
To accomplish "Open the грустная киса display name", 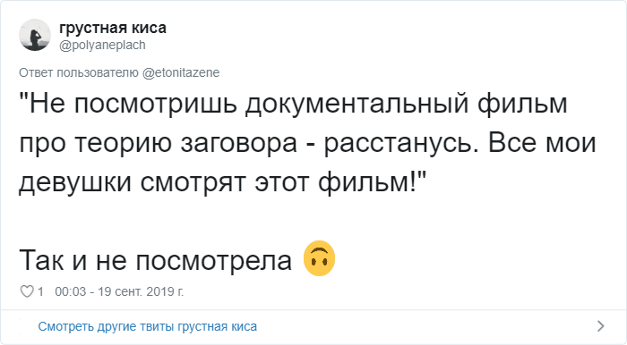I will click(x=113, y=28).
